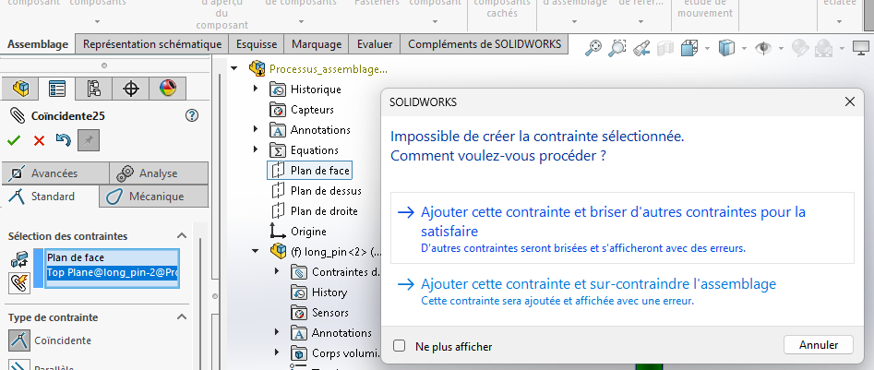Check the 'Ne plus afficher' checkbox
Viewport: 874px width, 370px height.
[400, 346]
